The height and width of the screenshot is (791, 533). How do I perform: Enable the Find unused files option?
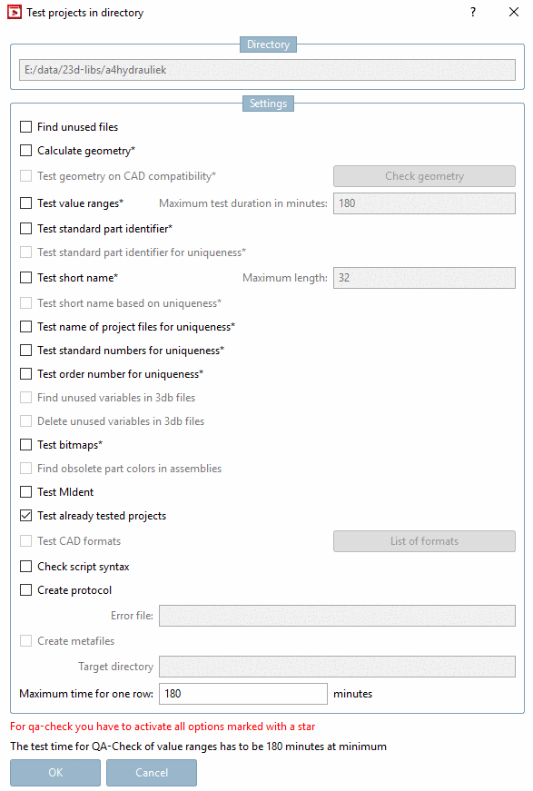pyautogui.click(x=25, y=127)
